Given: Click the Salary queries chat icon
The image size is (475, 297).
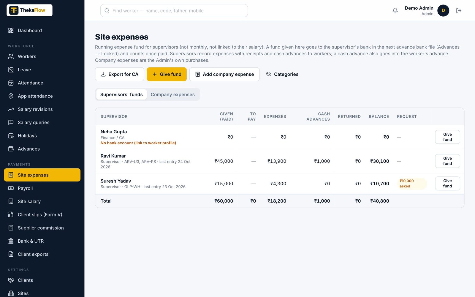Looking at the screenshot, I should click(x=11, y=122).
